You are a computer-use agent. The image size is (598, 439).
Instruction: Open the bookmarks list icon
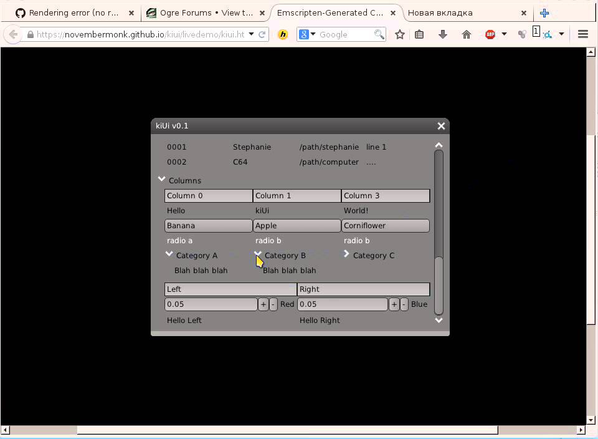(419, 34)
